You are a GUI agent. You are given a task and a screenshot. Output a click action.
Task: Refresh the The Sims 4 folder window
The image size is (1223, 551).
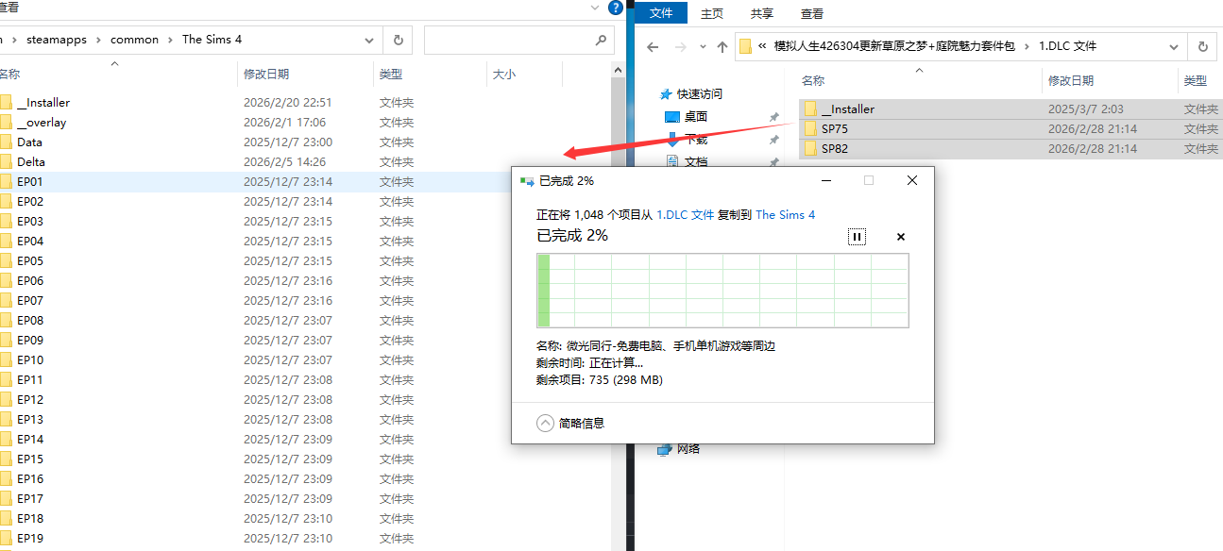point(398,40)
